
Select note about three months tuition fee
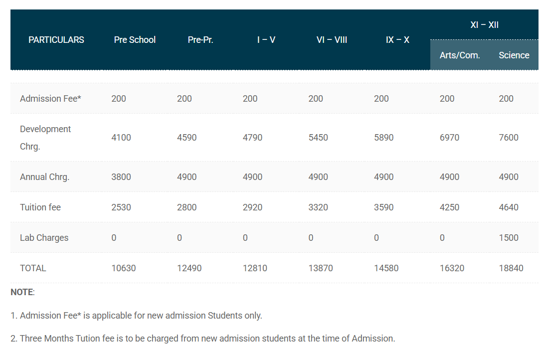click(204, 338)
